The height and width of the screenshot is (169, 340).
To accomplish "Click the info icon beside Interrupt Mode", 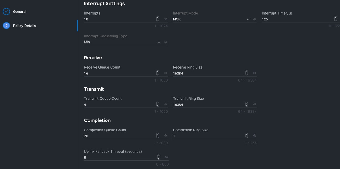I will click(255, 19).
